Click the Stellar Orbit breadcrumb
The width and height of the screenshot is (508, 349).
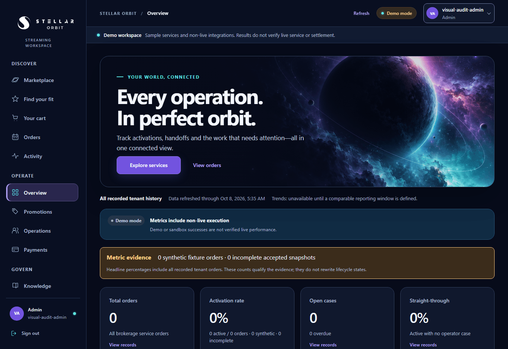[x=118, y=13]
